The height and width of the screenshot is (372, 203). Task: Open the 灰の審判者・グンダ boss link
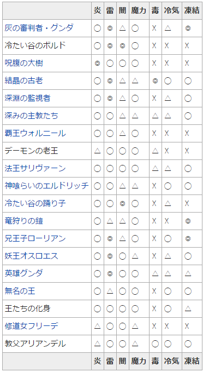[39, 28]
